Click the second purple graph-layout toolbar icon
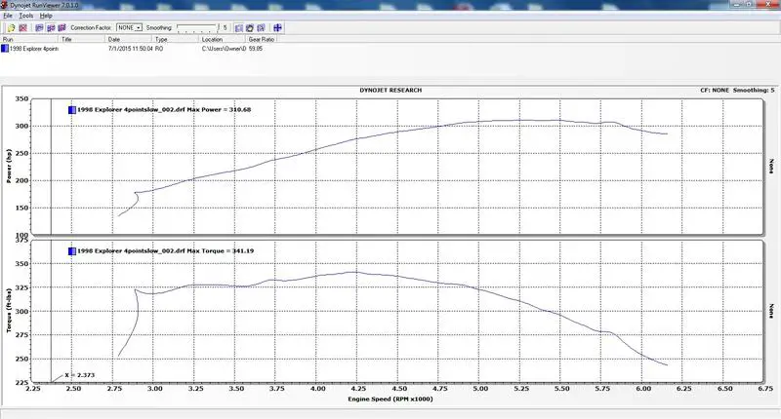Screen dimensions: 781x419 tap(51, 28)
